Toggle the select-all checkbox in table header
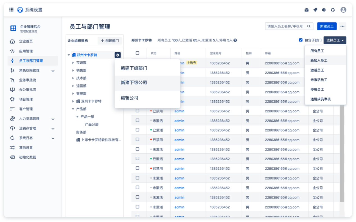The width and height of the screenshot is (356, 222). 138,53
